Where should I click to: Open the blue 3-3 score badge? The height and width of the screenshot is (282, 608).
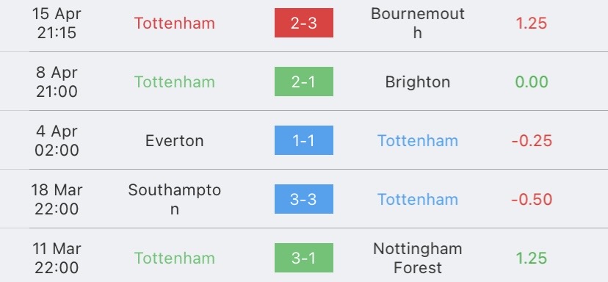click(x=303, y=199)
